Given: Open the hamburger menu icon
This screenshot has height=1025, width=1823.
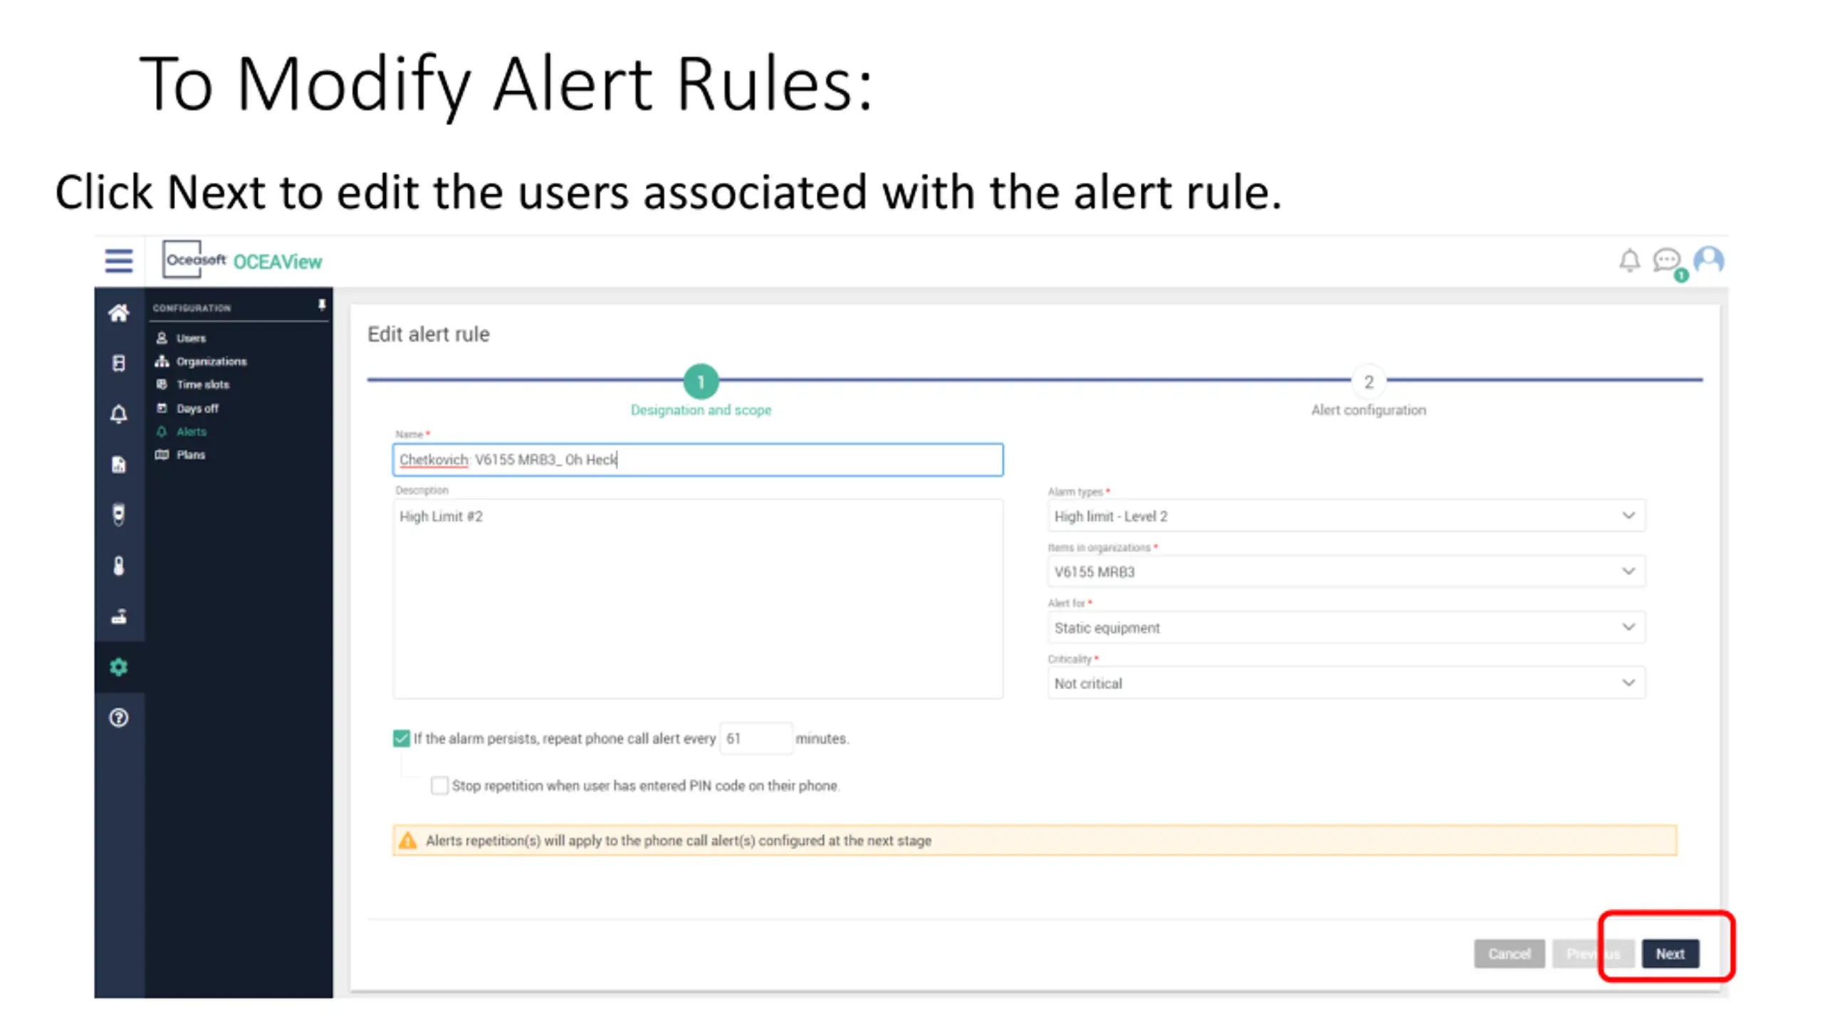Looking at the screenshot, I should (x=118, y=261).
